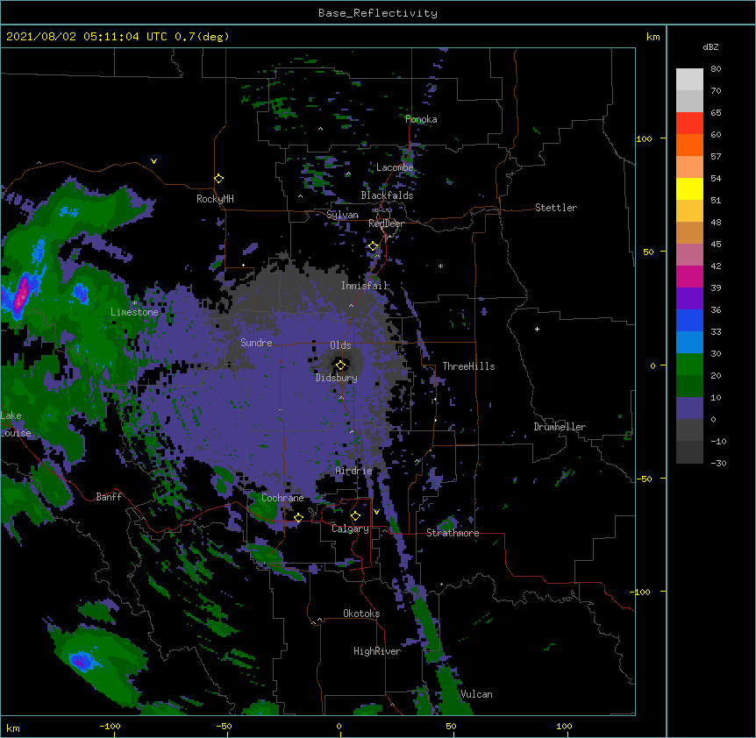This screenshot has width=756, height=738.
Task: Click the Airdrie city label
Action: coord(353,471)
